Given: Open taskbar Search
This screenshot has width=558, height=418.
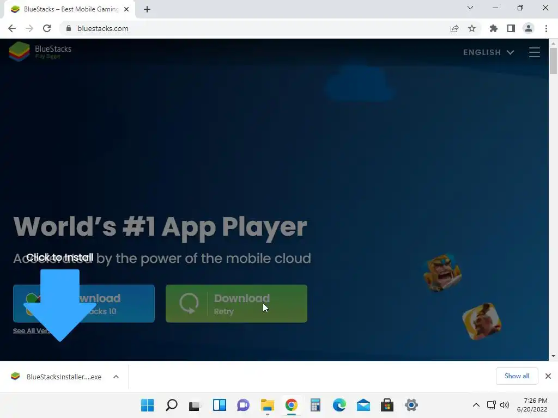Looking at the screenshot, I should click(x=172, y=405).
